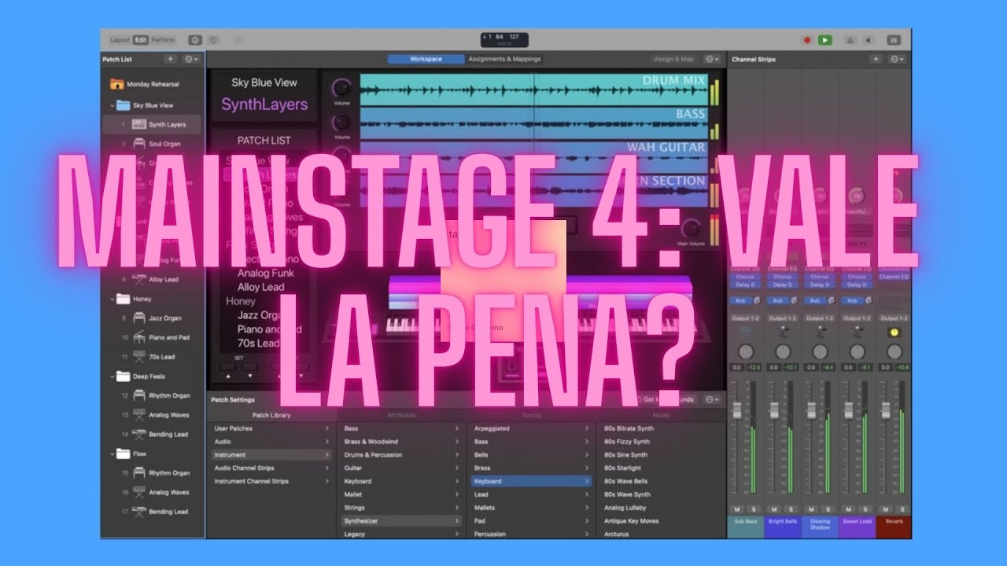Image resolution: width=1007 pixels, height=566 pixels.
Task: Open the Patch List options dropdown
Action: point(191,59)
